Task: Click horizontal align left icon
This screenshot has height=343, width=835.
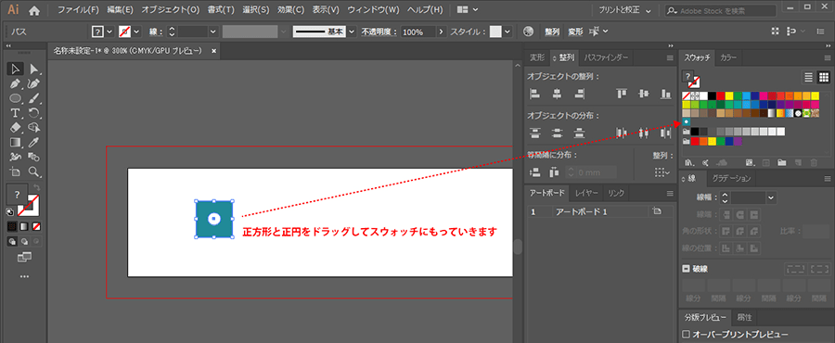Action: [x=535, y=95]
